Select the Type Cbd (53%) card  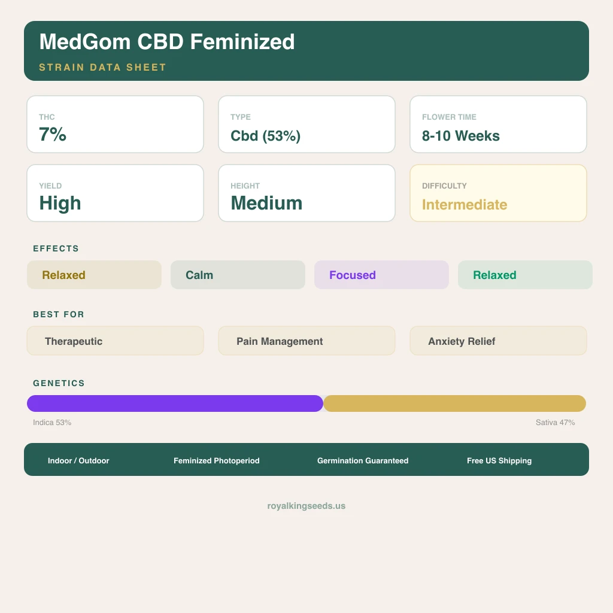point(306,125)
